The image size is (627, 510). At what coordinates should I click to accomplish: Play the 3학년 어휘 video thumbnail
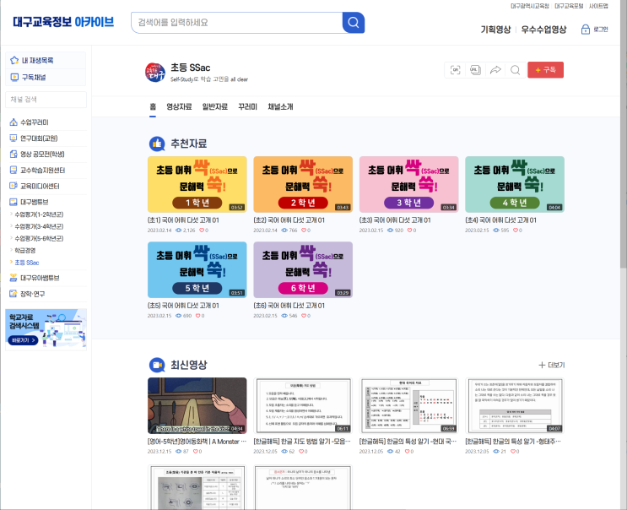pyautogui.click(x=408, y=184)
